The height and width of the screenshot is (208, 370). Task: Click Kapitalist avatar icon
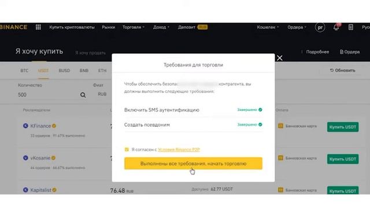tap(25, 190)
